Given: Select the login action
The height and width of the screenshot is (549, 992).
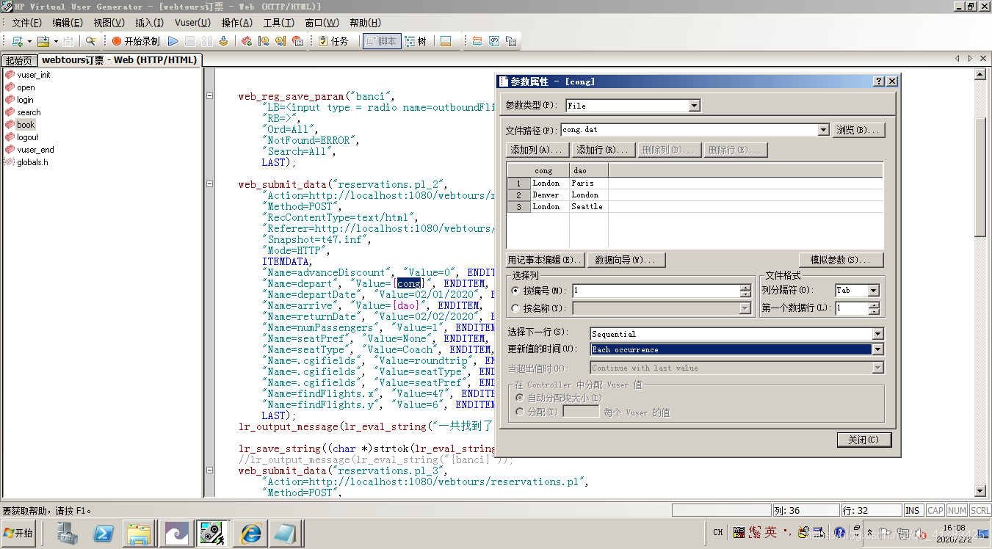Looking at the screenshot, I should (x=25, y=100).
